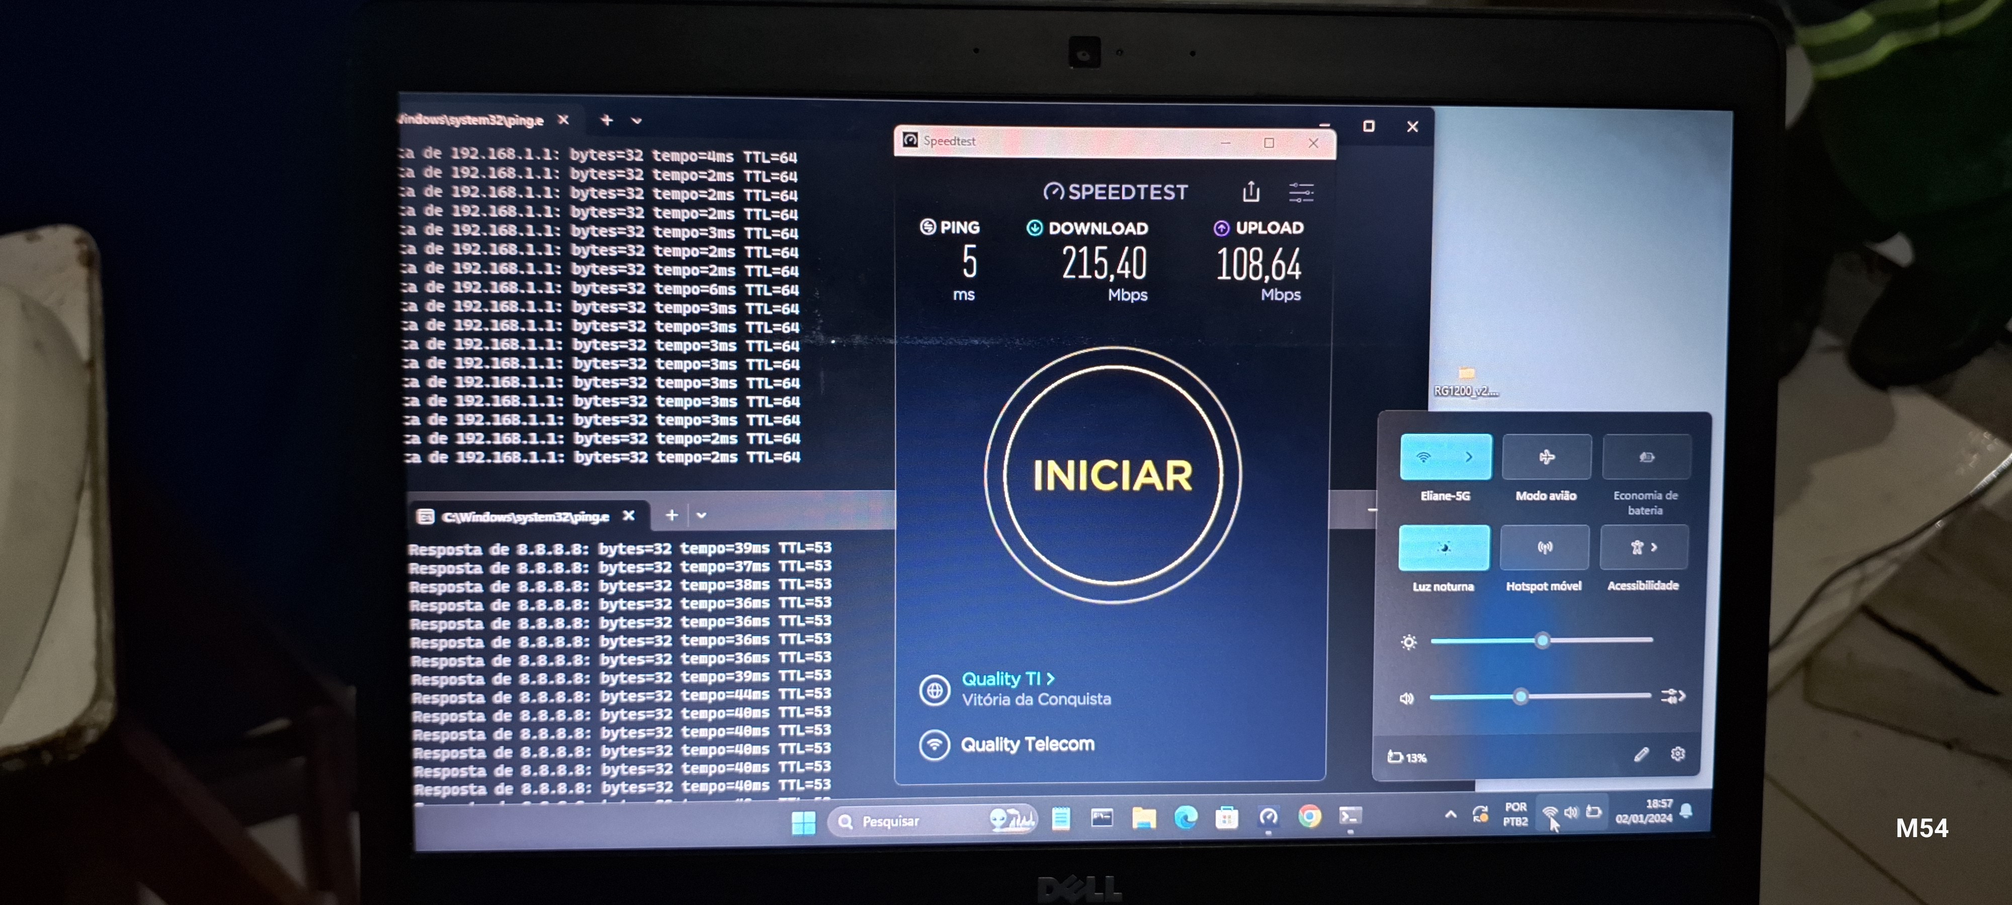Viewport: 2012px width, 905px height.
Task: Open Speedtest settings sliders icon
Action: [x=1300, y=192]
